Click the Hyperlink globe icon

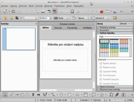click(115, 11)
